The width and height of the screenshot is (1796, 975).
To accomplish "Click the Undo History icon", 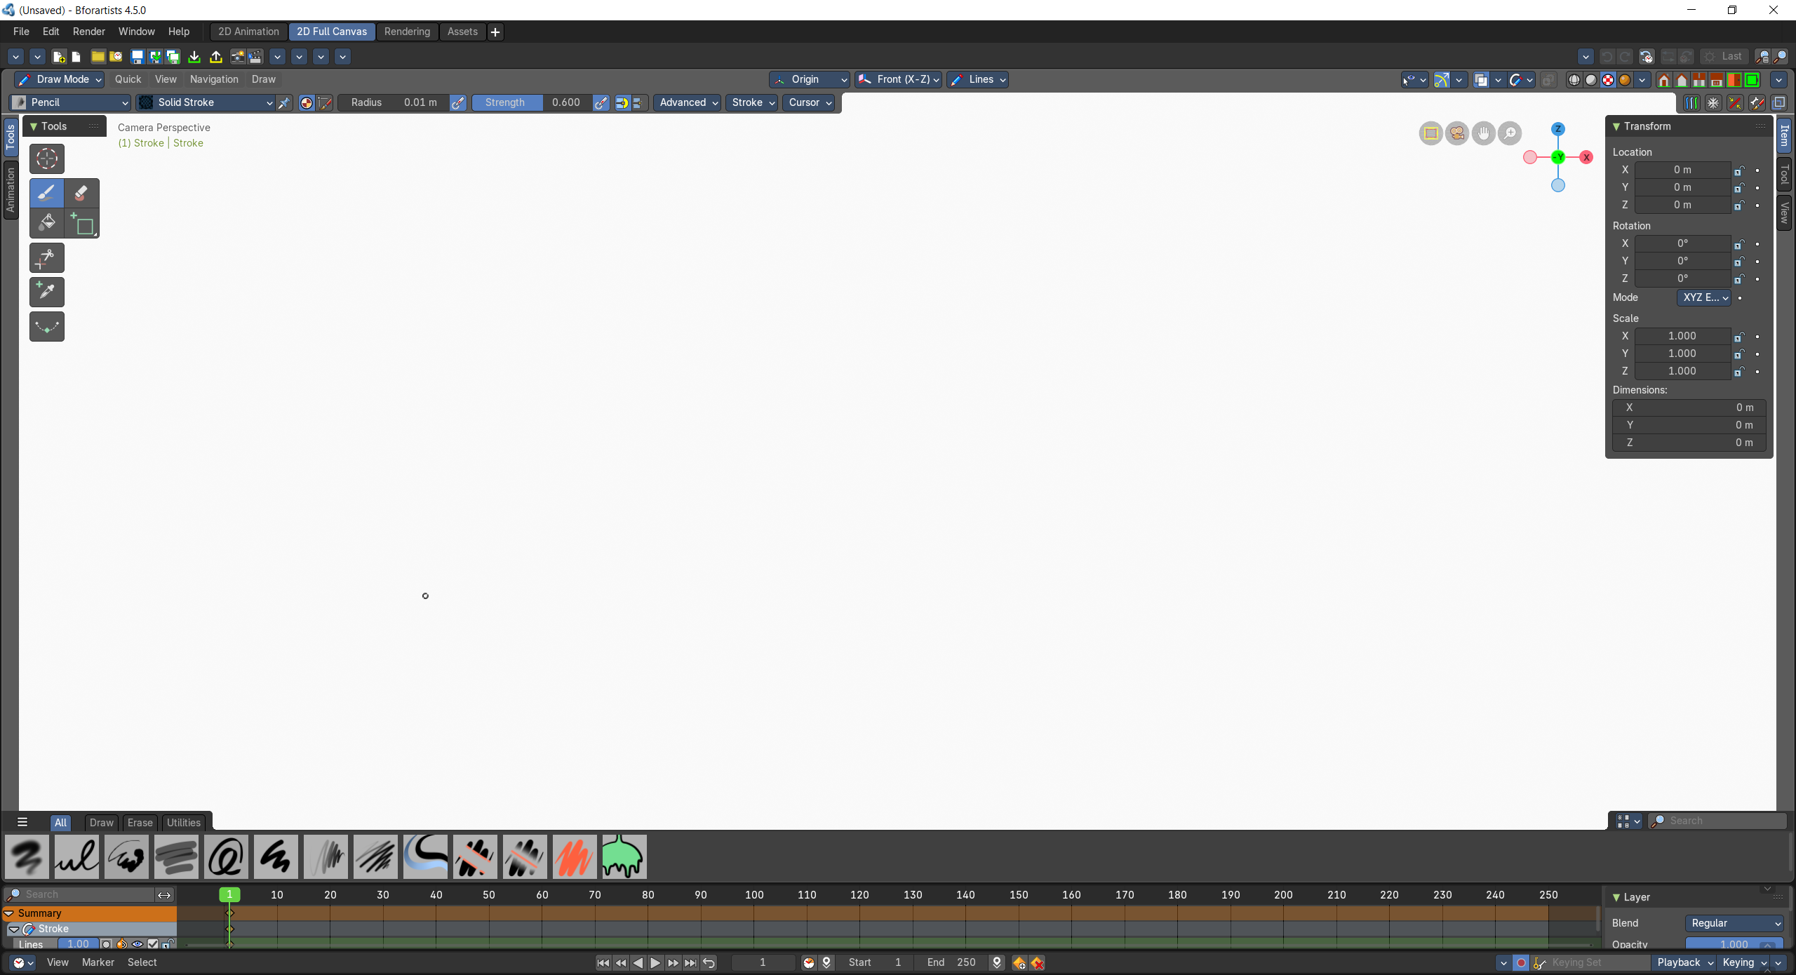I will pos(1646,57).
